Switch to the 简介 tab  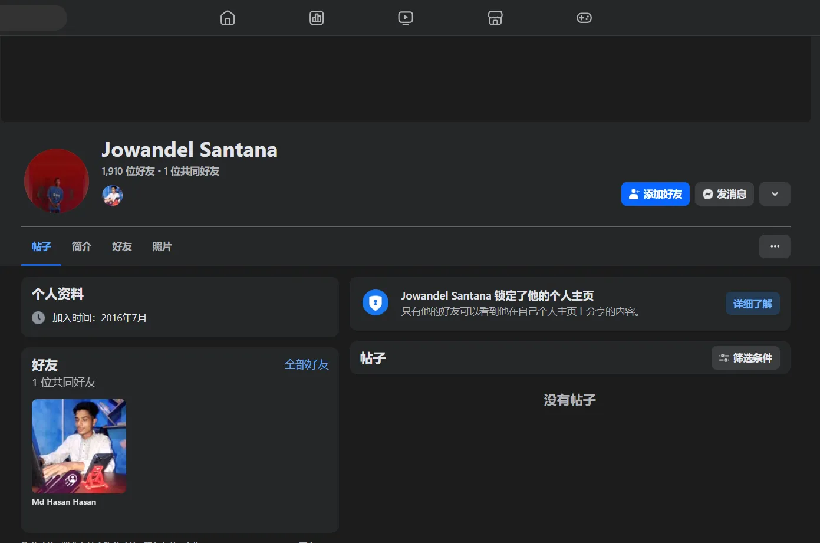click(x=81, y=246)
